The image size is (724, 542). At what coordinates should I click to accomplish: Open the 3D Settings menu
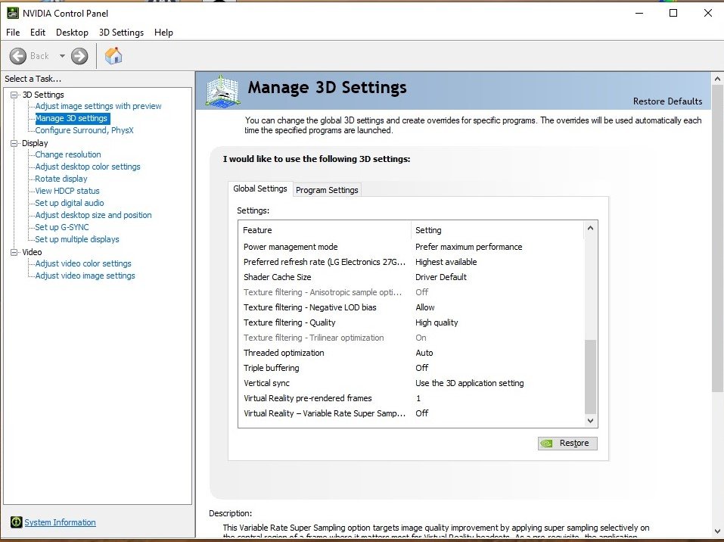[x=122, y=33]
